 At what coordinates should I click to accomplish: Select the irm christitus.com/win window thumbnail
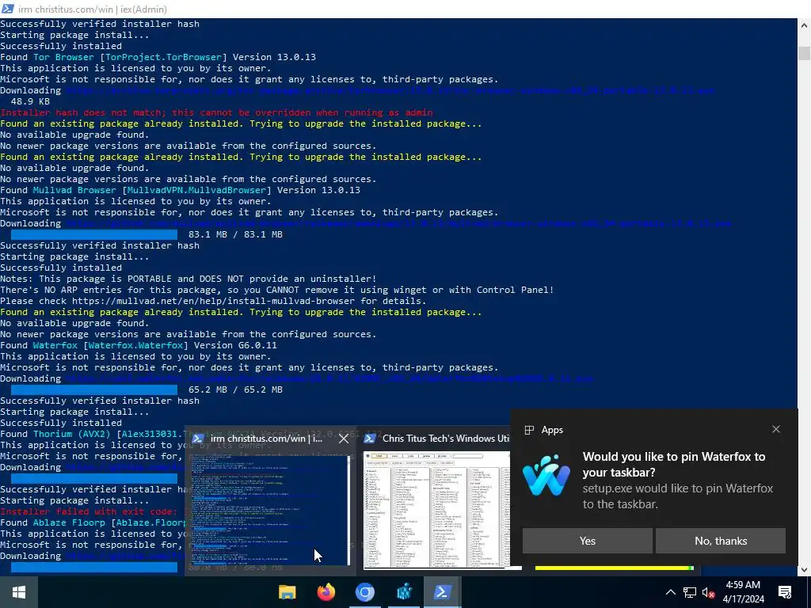[x=270, y=510]
